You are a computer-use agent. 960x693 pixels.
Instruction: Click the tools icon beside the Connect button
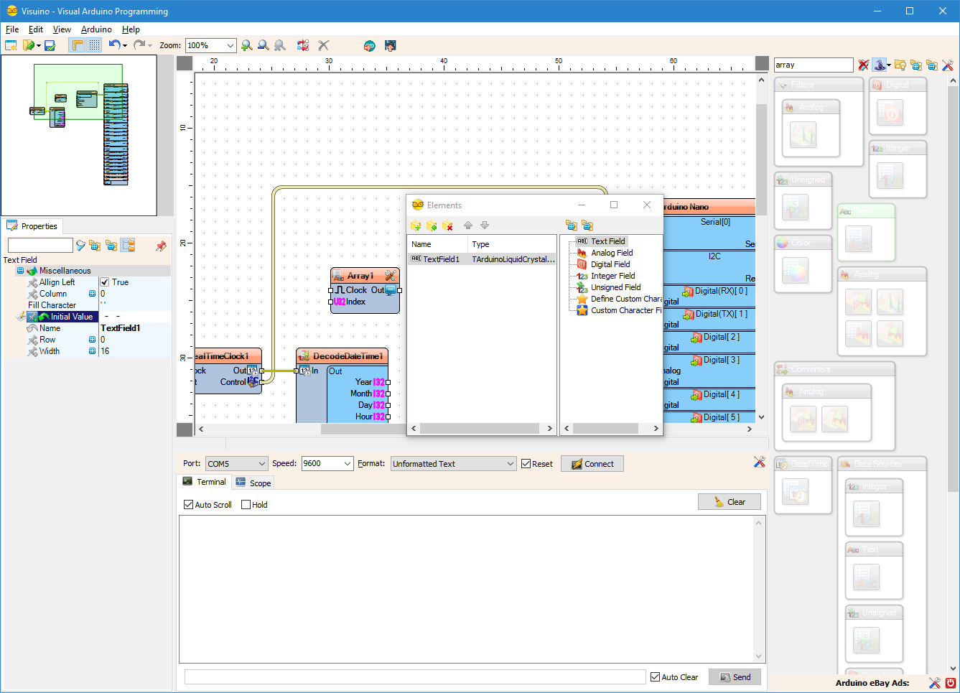point(759,462)
